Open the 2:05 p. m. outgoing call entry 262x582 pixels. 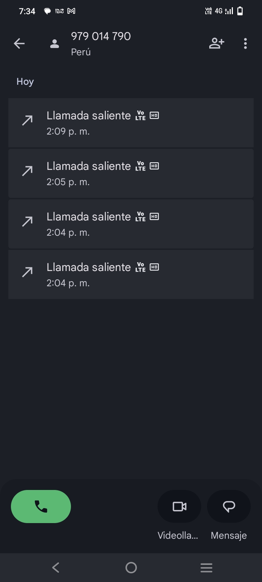pos(131,173)
